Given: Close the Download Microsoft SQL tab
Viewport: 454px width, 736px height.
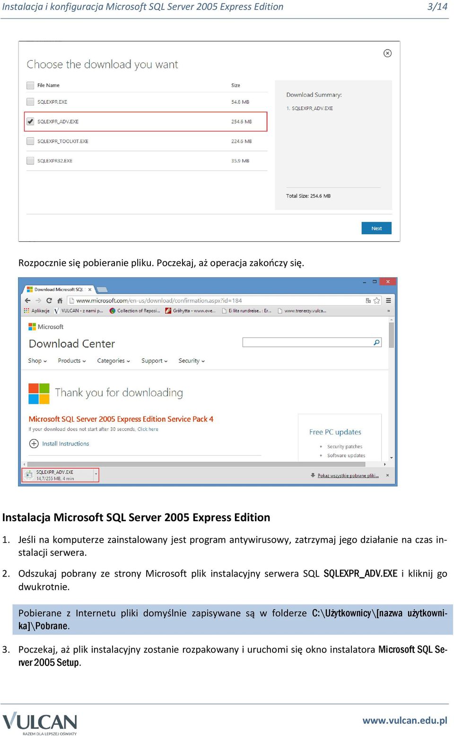Looking at the screenshot, I should pos(90,290).
